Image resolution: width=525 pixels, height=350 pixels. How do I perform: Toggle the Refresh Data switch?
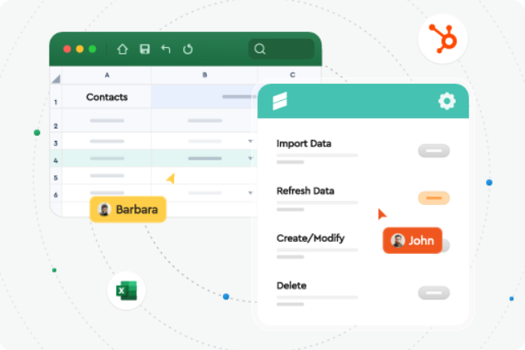[x=433, y=198]
